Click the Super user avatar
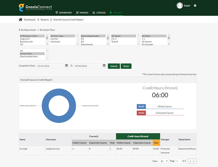218x167 pixels. click(180, 5)
